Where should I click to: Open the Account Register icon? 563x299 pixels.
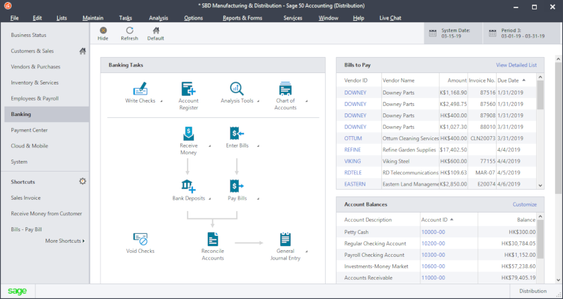coord(188,88)
